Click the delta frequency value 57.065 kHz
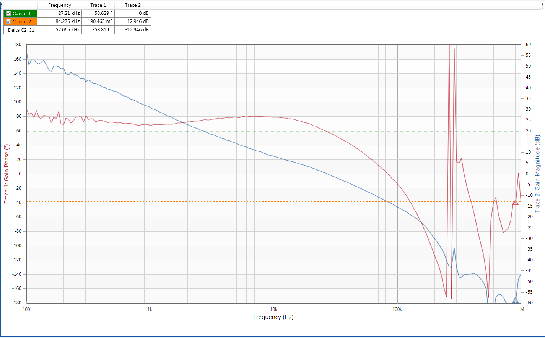545x338 pixels. pos(68,29)
